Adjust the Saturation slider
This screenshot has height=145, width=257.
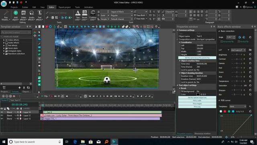pyautogui.click(x=237, y=85)
